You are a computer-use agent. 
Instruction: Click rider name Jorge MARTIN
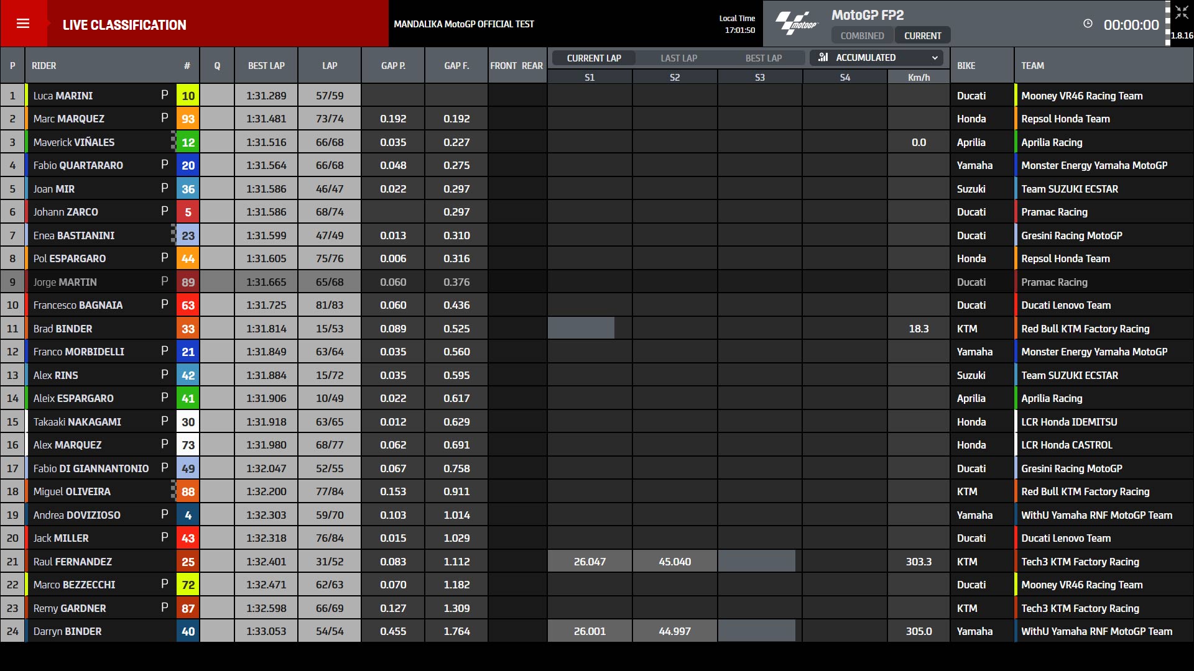tap(65, 282)
